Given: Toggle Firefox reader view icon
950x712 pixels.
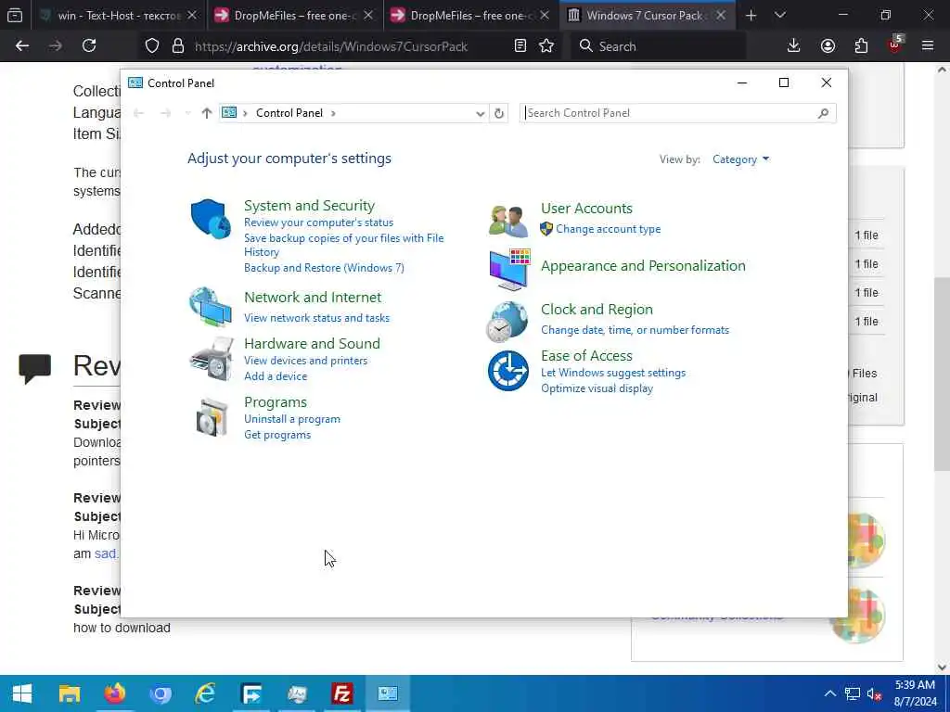Looking at the screenshot, I should (x=520, y=45).
